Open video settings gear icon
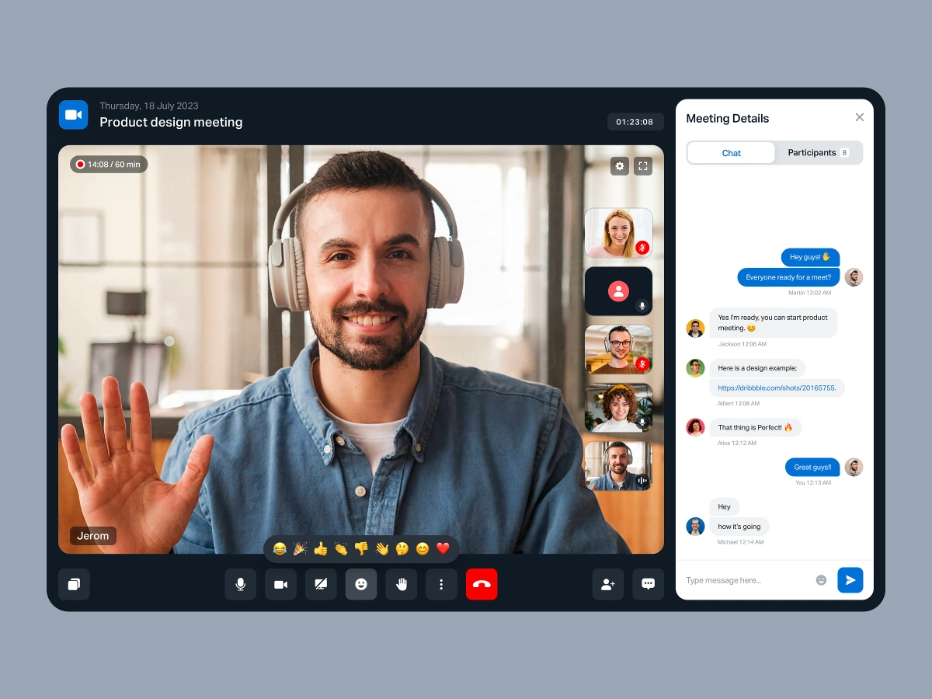 click(x=619, y=165)
